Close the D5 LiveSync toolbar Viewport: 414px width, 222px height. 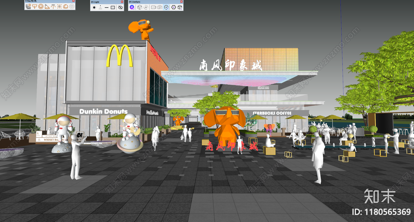pyautogui.click(x=181, y=2)
